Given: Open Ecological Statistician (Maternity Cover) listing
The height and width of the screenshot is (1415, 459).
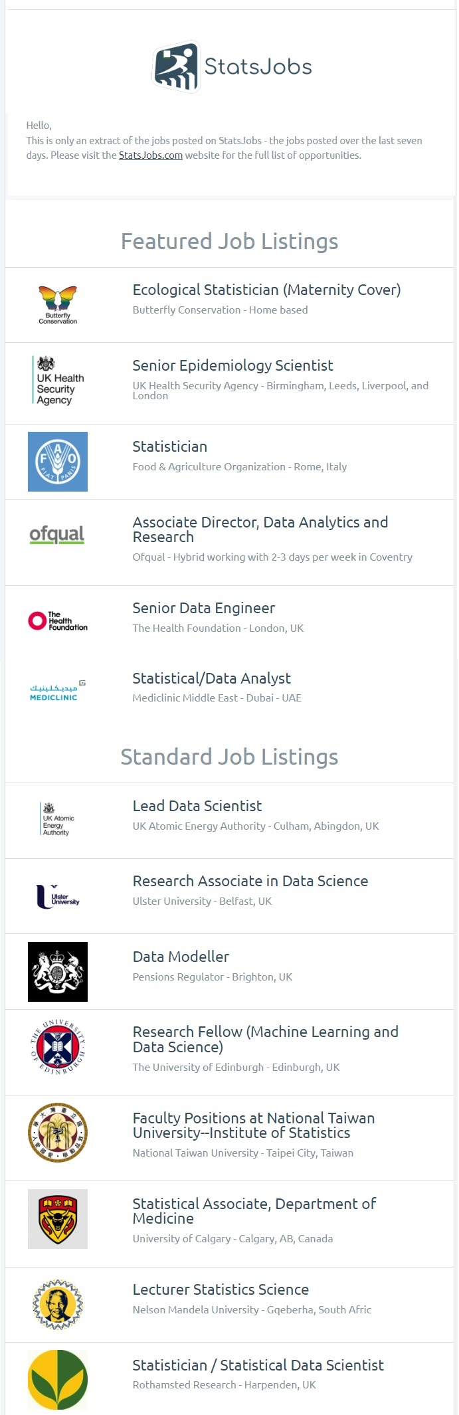Looking at the screenshot, I should (266, 290).
